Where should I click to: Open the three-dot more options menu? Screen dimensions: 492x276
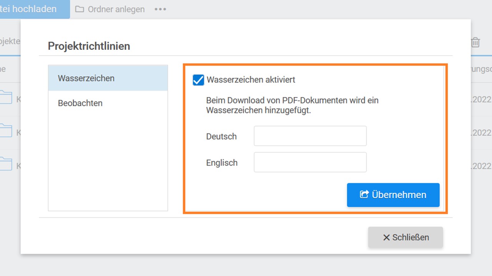coord(160,9)
